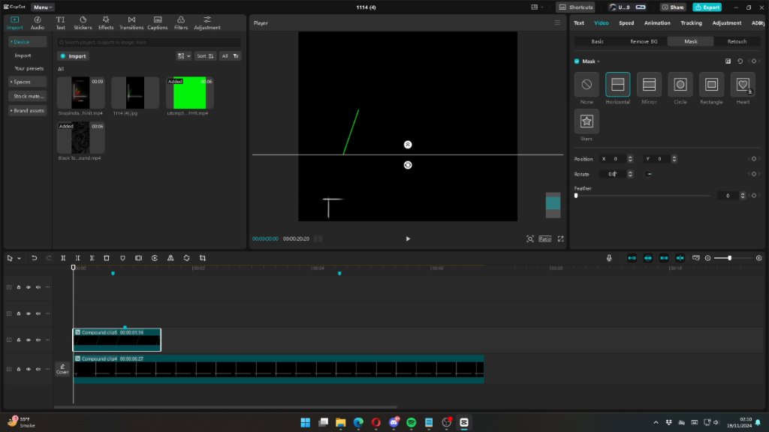Open the Transitions panel

131,22
